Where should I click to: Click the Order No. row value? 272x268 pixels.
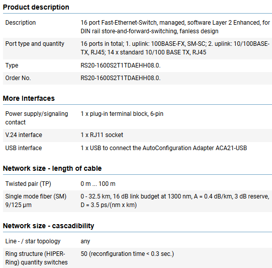point(121,78)
